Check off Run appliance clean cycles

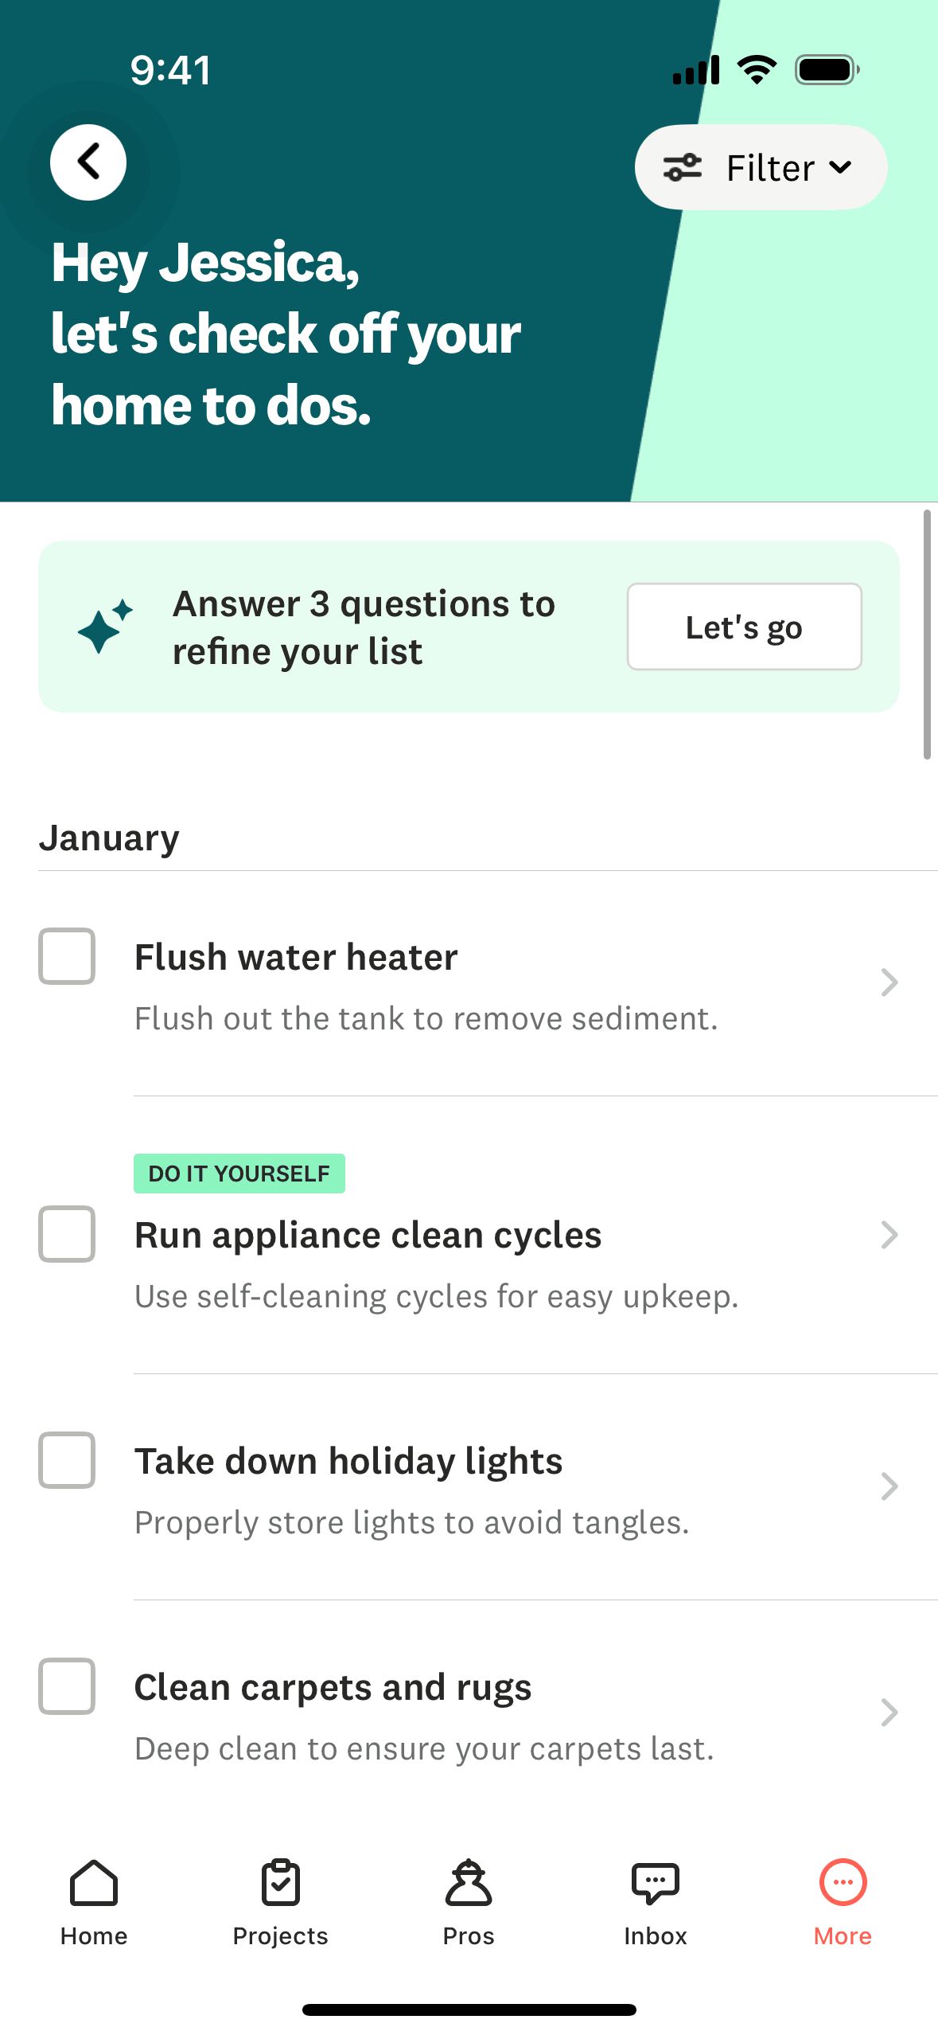pyautogui.click(x=67, y=1234)
